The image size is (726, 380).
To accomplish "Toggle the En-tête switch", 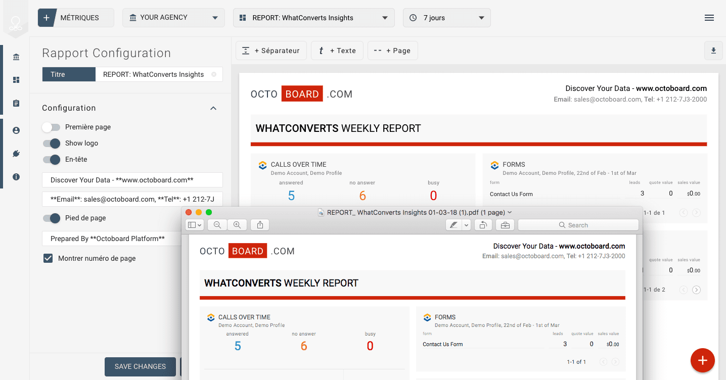I will click(x=51, y=160).
